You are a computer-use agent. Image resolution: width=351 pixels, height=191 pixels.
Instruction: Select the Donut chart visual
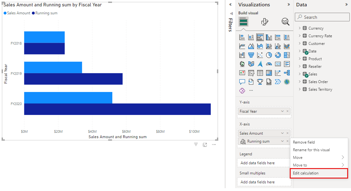point(278,55)
